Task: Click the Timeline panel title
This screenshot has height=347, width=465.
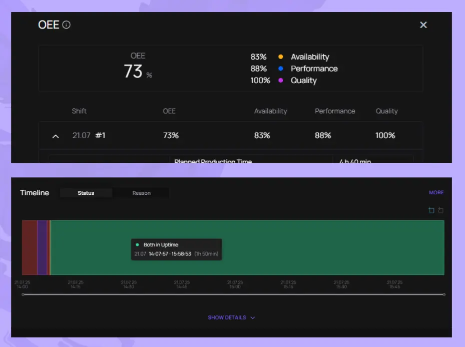Action: (x=35, y=193)
